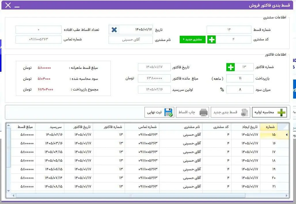Image resolution: width=296 pixels, height=204 pixels.
Task: Click the horizontal scrollbar right arrow
Action: 286,195
